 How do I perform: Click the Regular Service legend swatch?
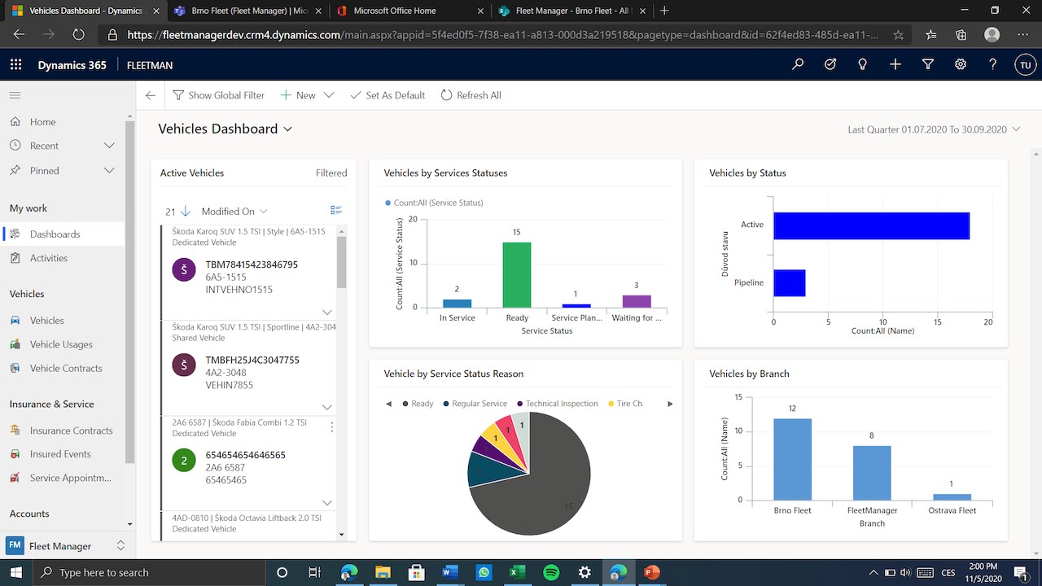click(447, 404)
